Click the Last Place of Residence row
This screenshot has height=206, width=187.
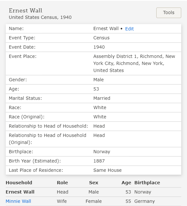[93, 170]
